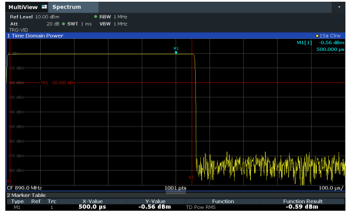This screenshot has height=213, width=350.
Task: Select the S1 sweep limit line label
Action: pyautogui.click(x=9, y=181)
